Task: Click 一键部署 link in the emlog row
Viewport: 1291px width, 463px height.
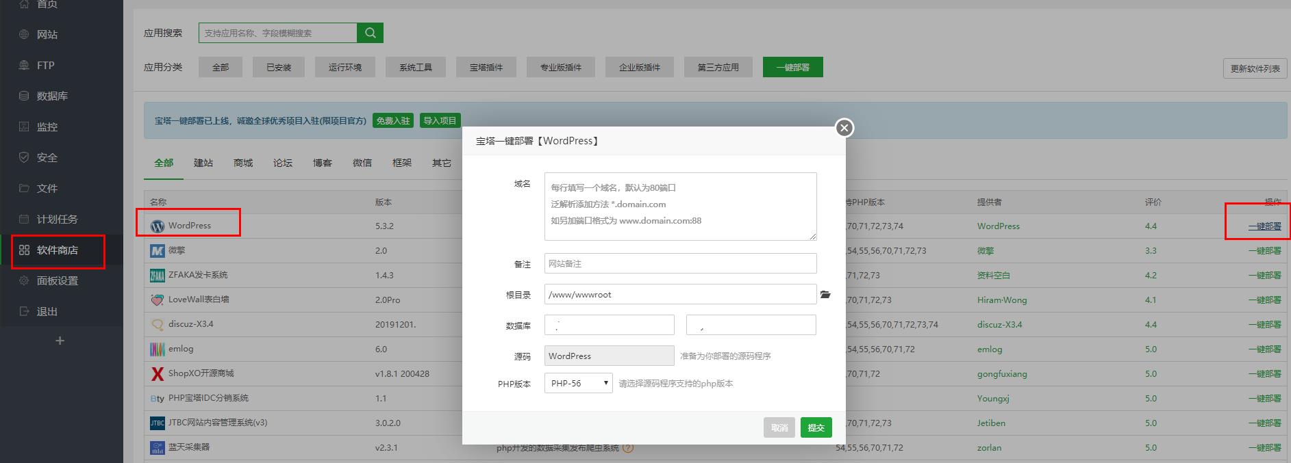Action: click(x=1264, y=349)
